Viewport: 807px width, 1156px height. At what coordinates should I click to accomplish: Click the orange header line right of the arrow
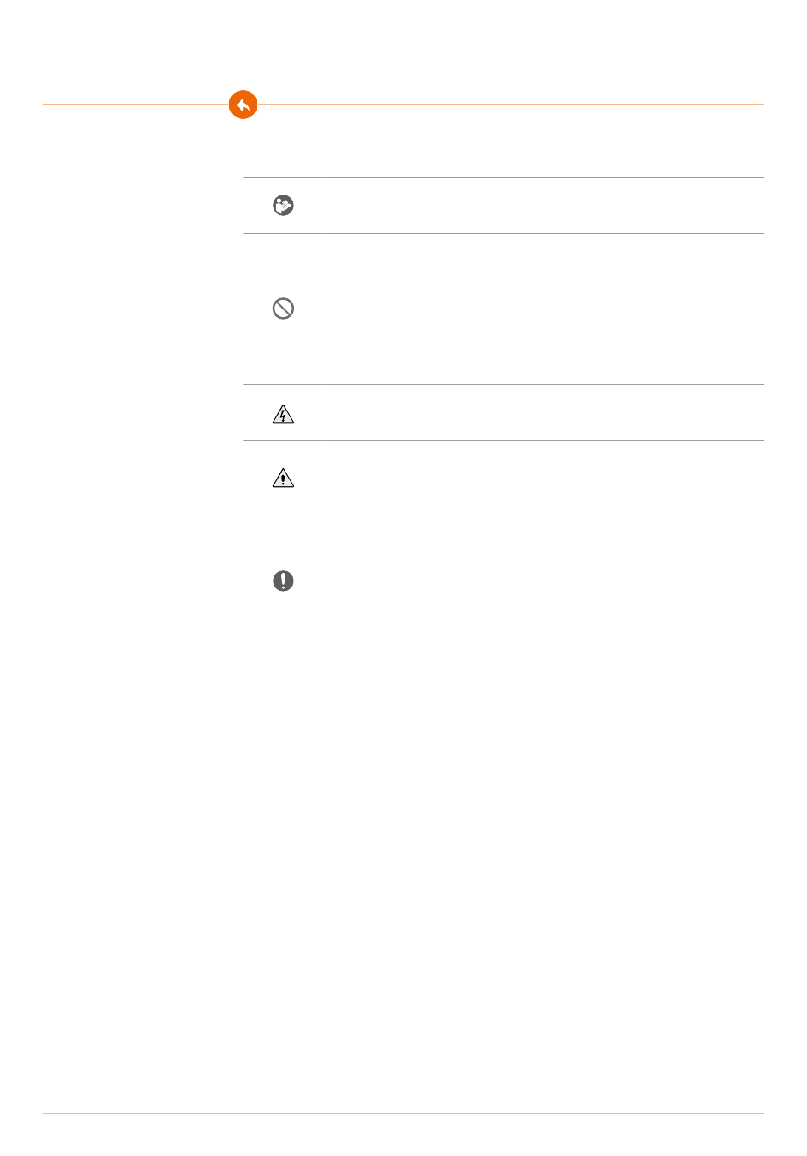[x=510, y=105]
